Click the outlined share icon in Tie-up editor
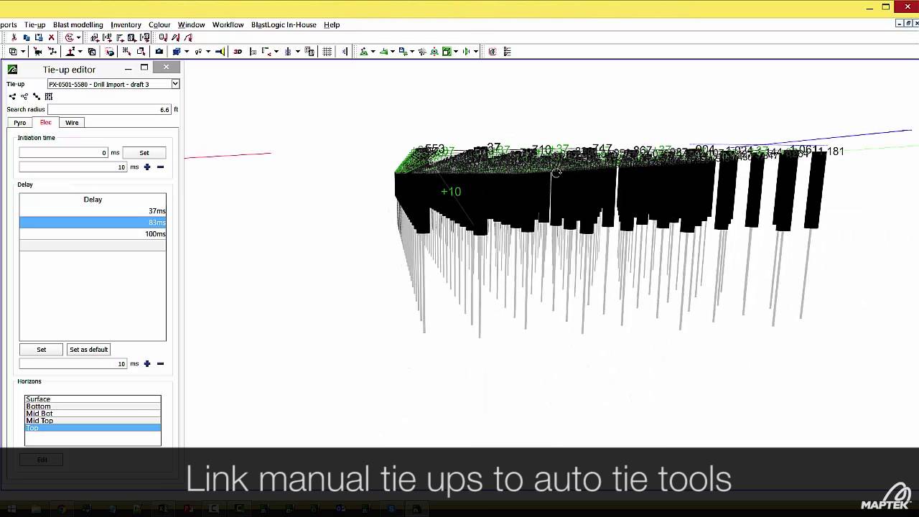919x517 pixels. pos(24,96)
